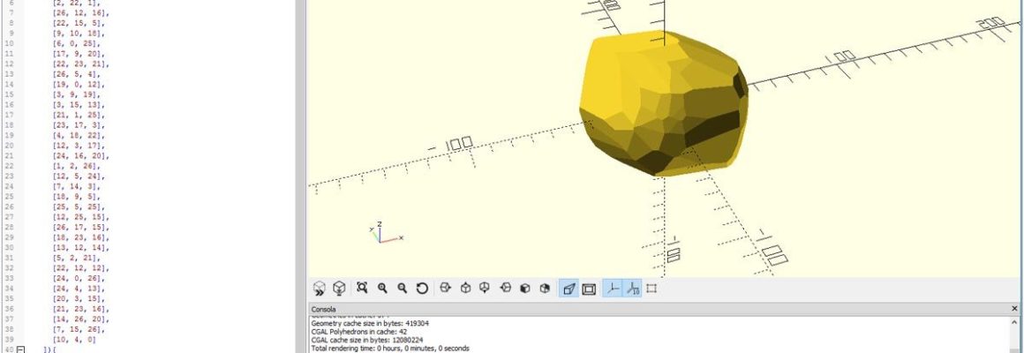The image size is (1024, 353).
Task: Click code line 17 '[21, 1, 25],'
Action: [x=79, y=115]
